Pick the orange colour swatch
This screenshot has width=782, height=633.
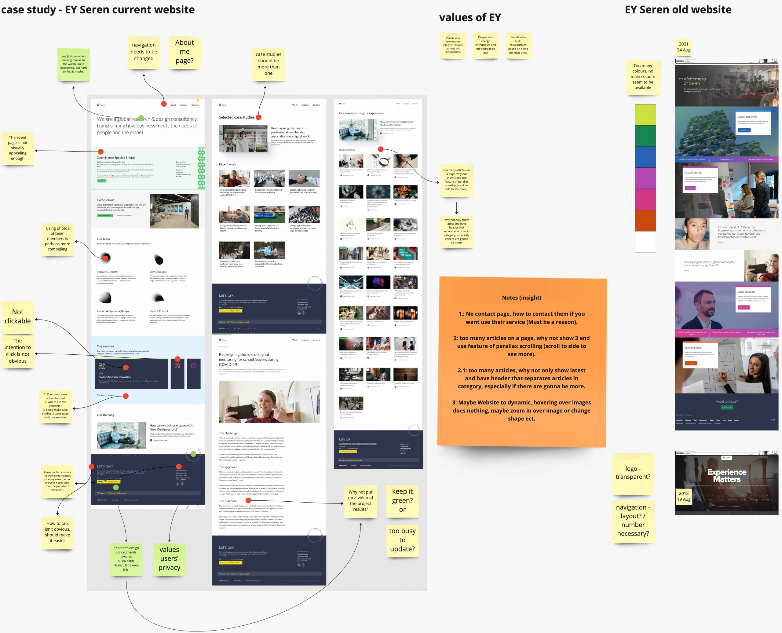[645, 221]
